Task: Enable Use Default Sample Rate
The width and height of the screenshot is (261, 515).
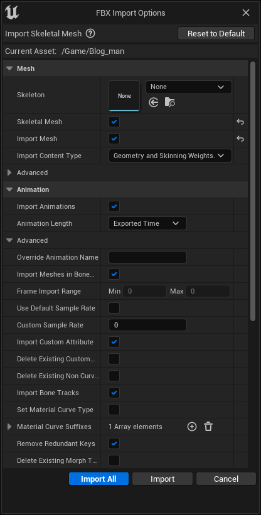Action: click(114, 308)
